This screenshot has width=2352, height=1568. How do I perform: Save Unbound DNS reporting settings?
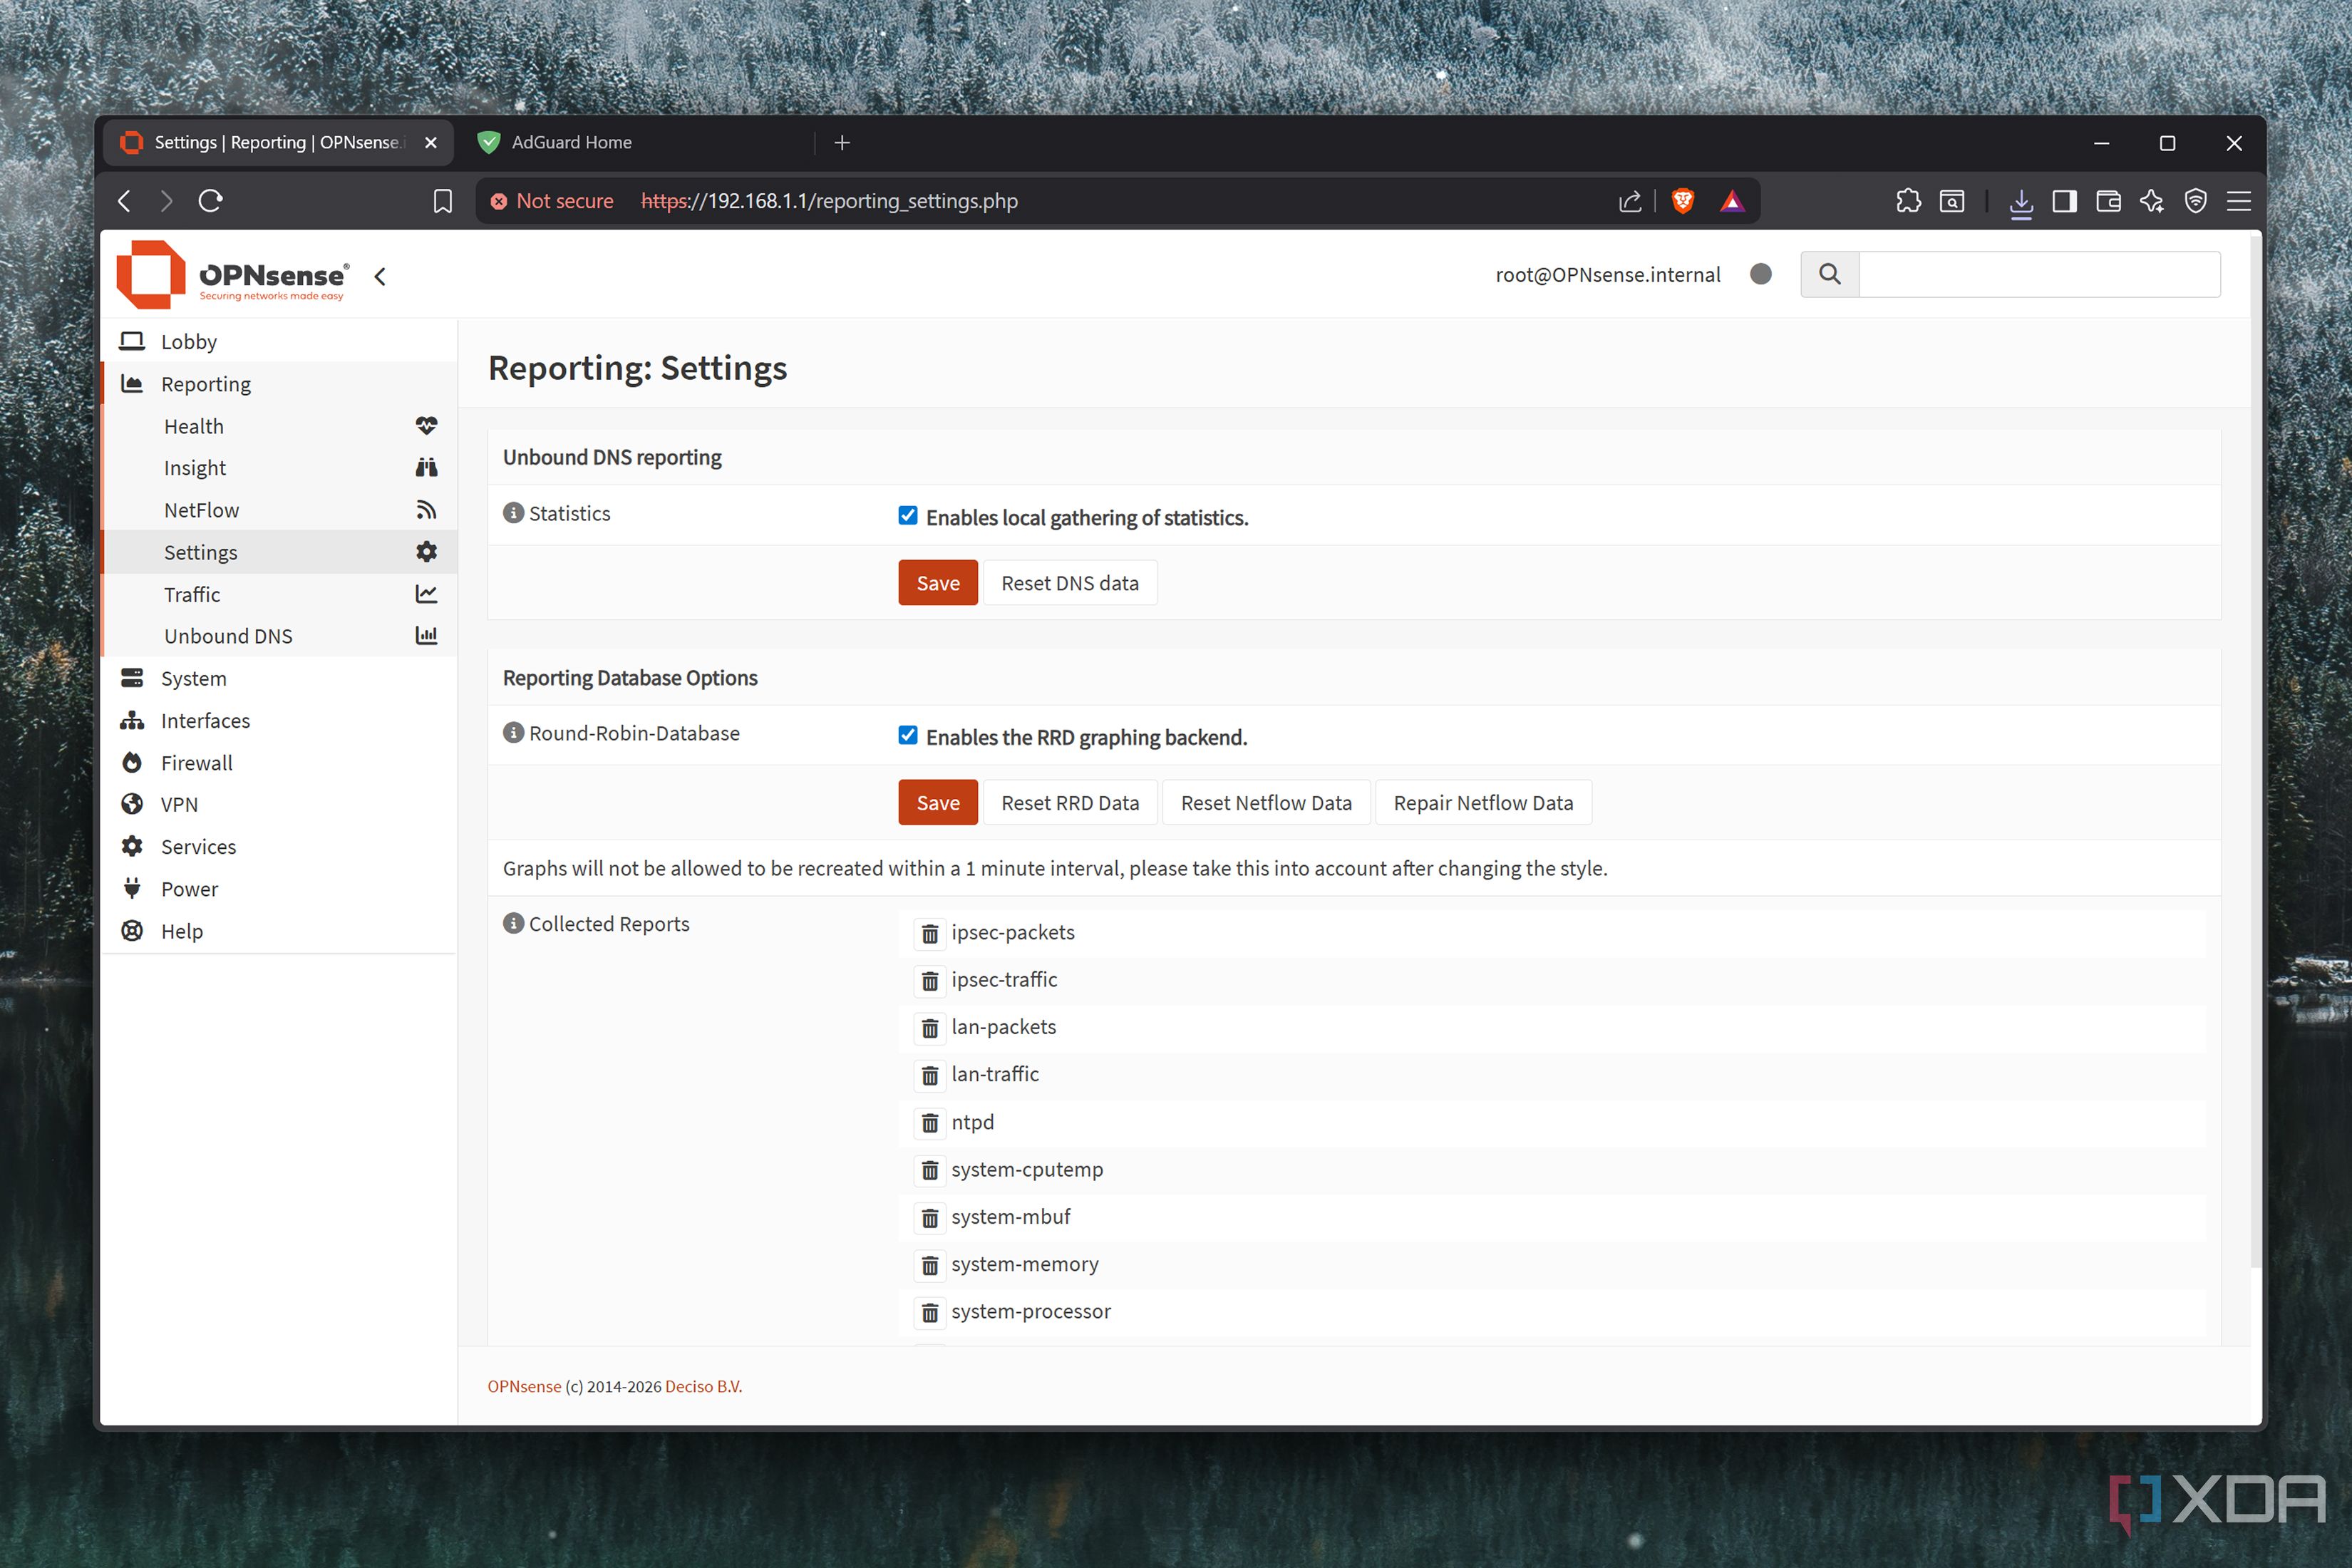pyautogui.click(x=938, y=583)
